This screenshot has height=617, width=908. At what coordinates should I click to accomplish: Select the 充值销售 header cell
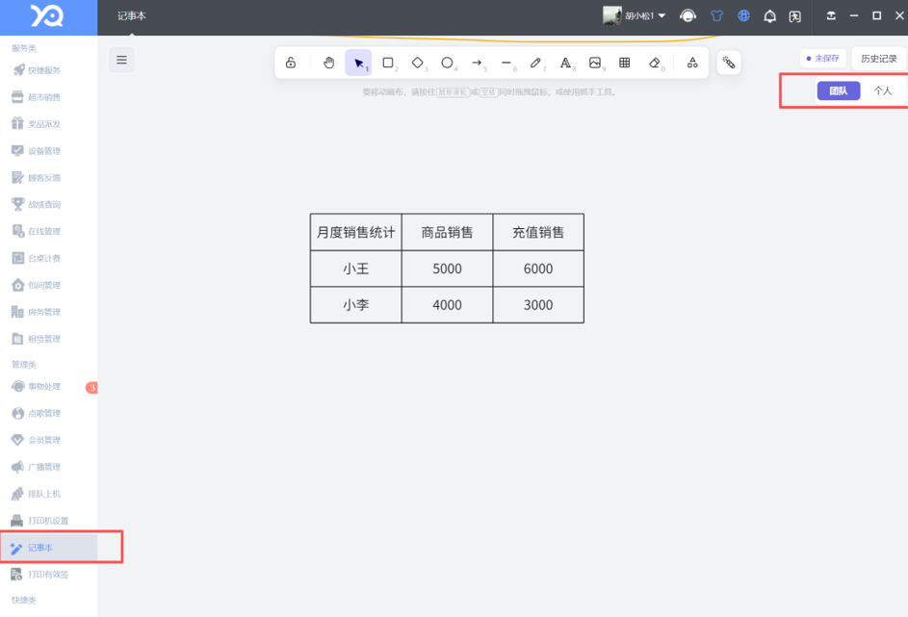[538, 232]
